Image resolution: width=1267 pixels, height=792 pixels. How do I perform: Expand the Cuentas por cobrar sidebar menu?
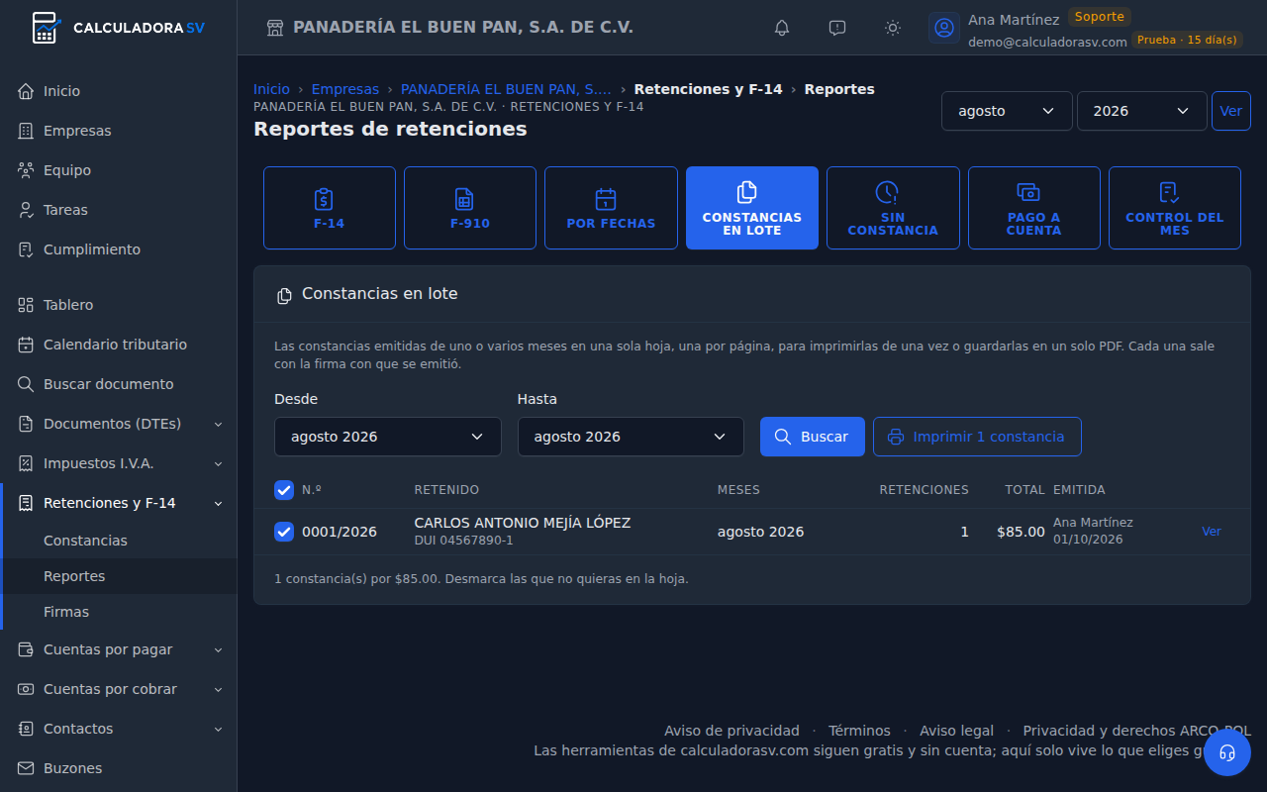(119, 689)
